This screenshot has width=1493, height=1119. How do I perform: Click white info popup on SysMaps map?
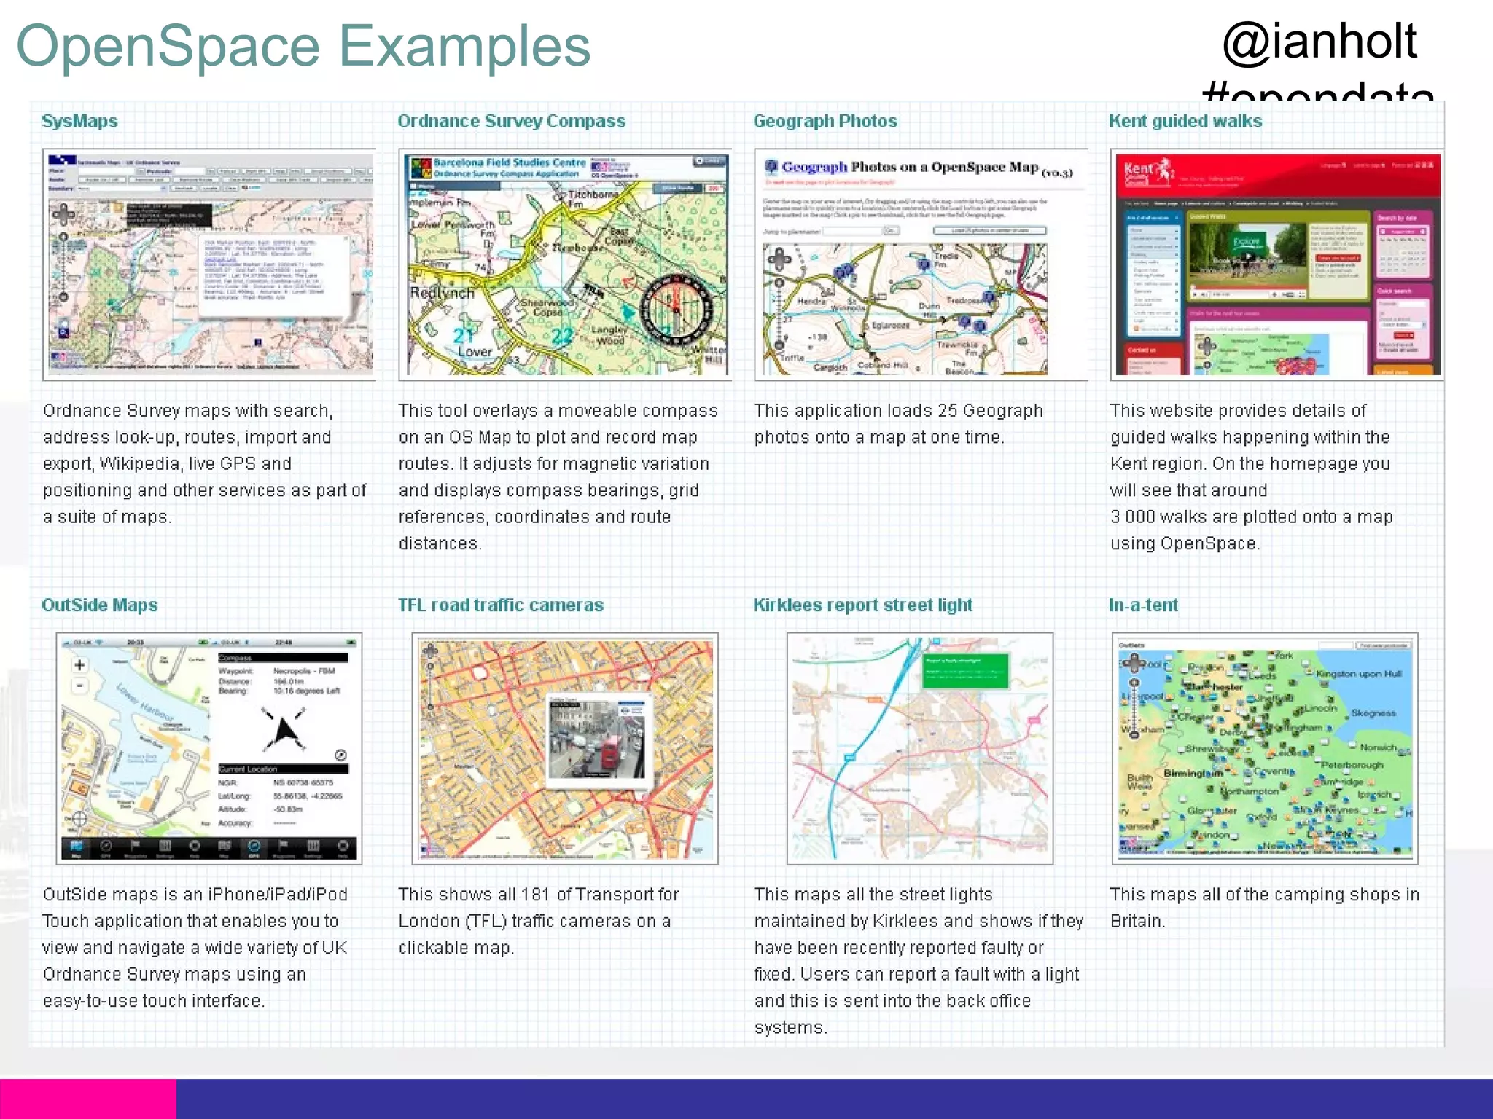[x=273, y=277]
